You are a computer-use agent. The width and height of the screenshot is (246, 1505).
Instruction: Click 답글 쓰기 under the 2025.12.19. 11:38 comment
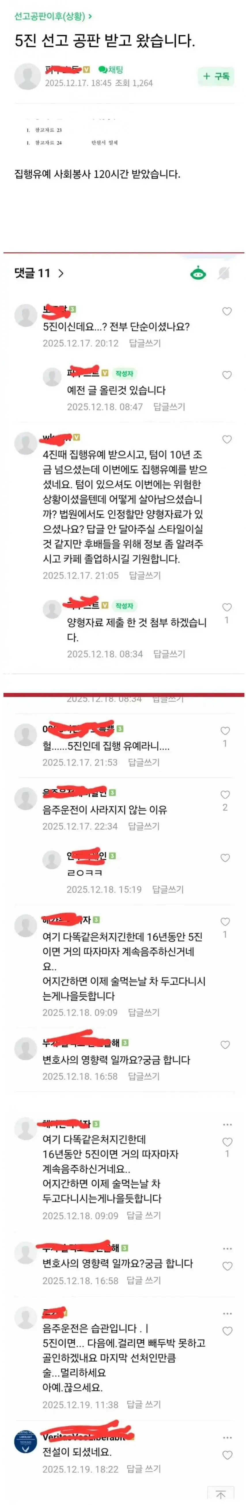143,1404
